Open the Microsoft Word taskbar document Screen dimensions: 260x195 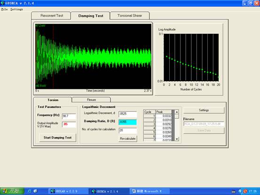click(x=149, y=191)
